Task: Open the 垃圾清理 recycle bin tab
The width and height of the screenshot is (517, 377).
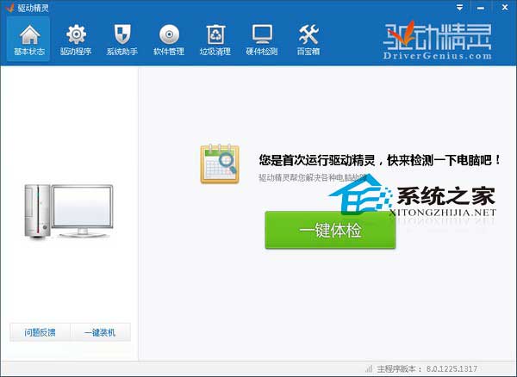Action: pos(215,40)
